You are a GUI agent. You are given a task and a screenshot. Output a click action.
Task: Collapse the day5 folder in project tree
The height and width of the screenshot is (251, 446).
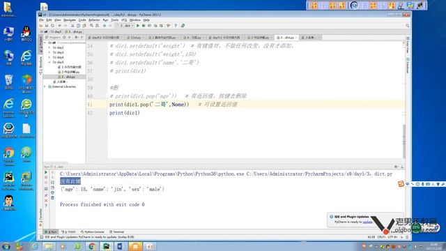pos(49,62)
